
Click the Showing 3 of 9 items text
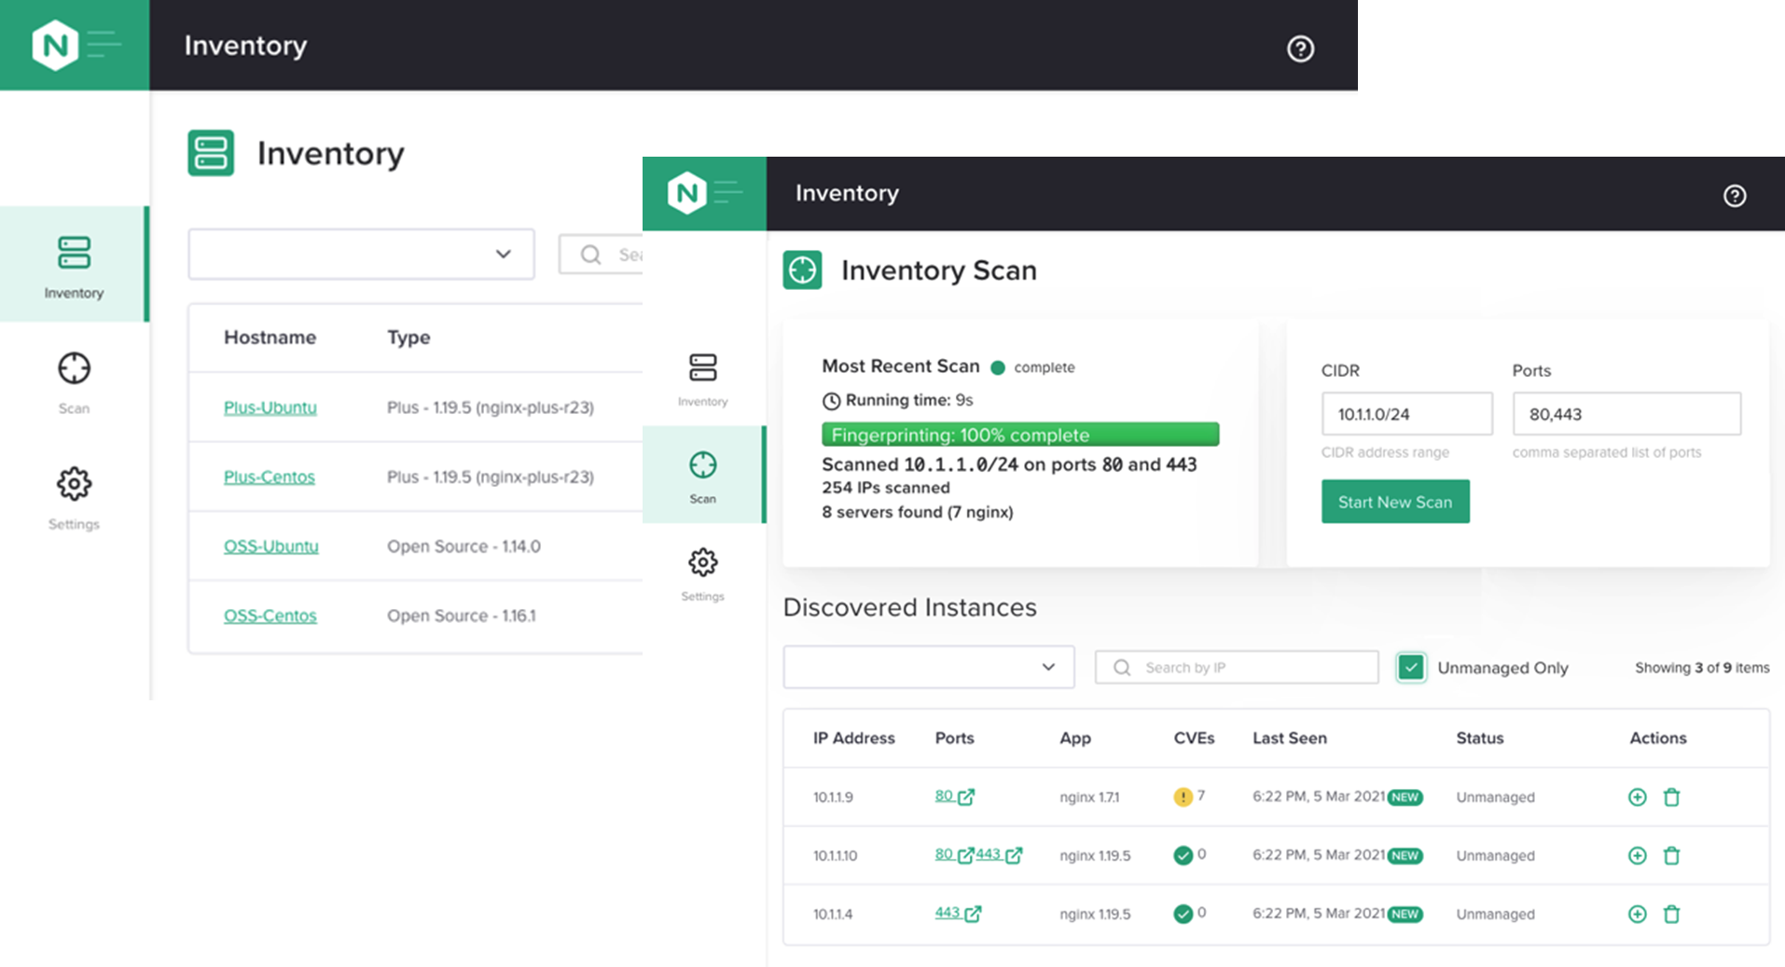pos(1702,668)
